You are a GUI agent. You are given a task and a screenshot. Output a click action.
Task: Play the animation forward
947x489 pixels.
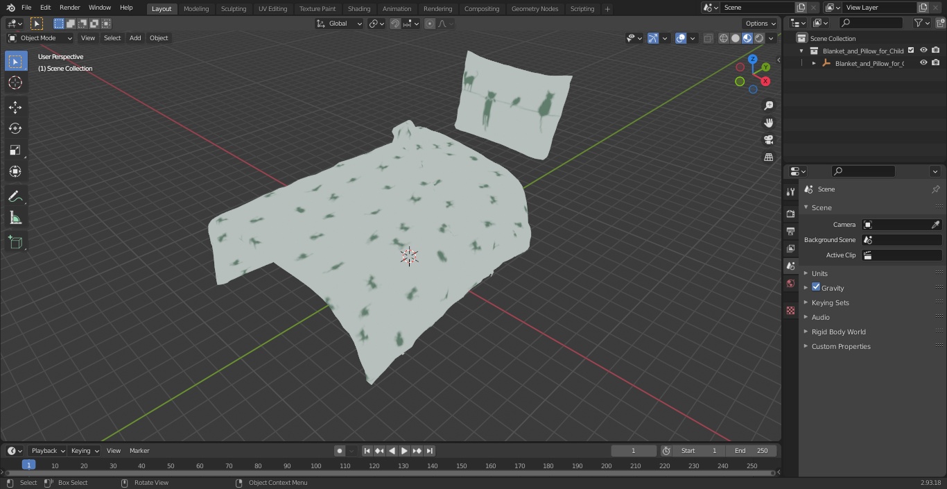coord(404,451)
